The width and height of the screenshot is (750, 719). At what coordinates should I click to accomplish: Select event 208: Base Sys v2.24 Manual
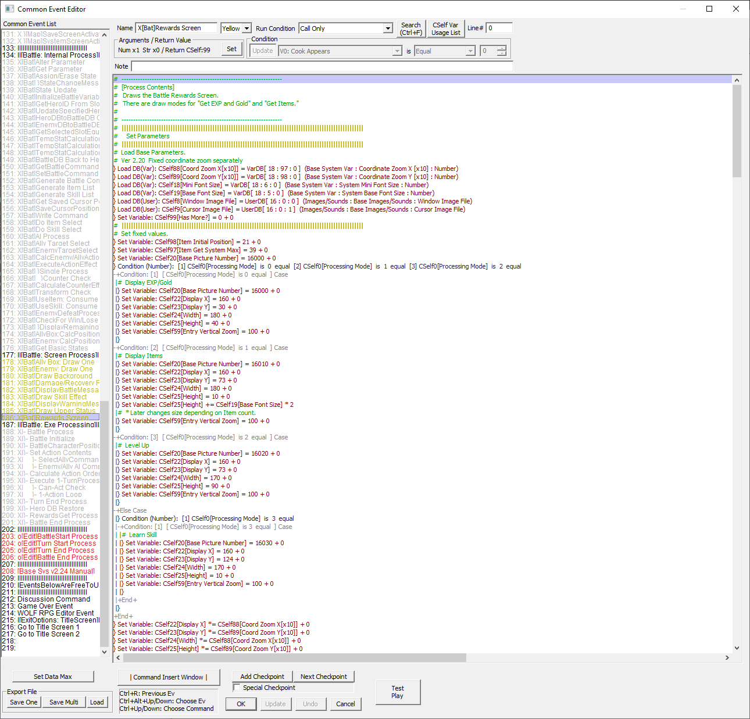51,571
